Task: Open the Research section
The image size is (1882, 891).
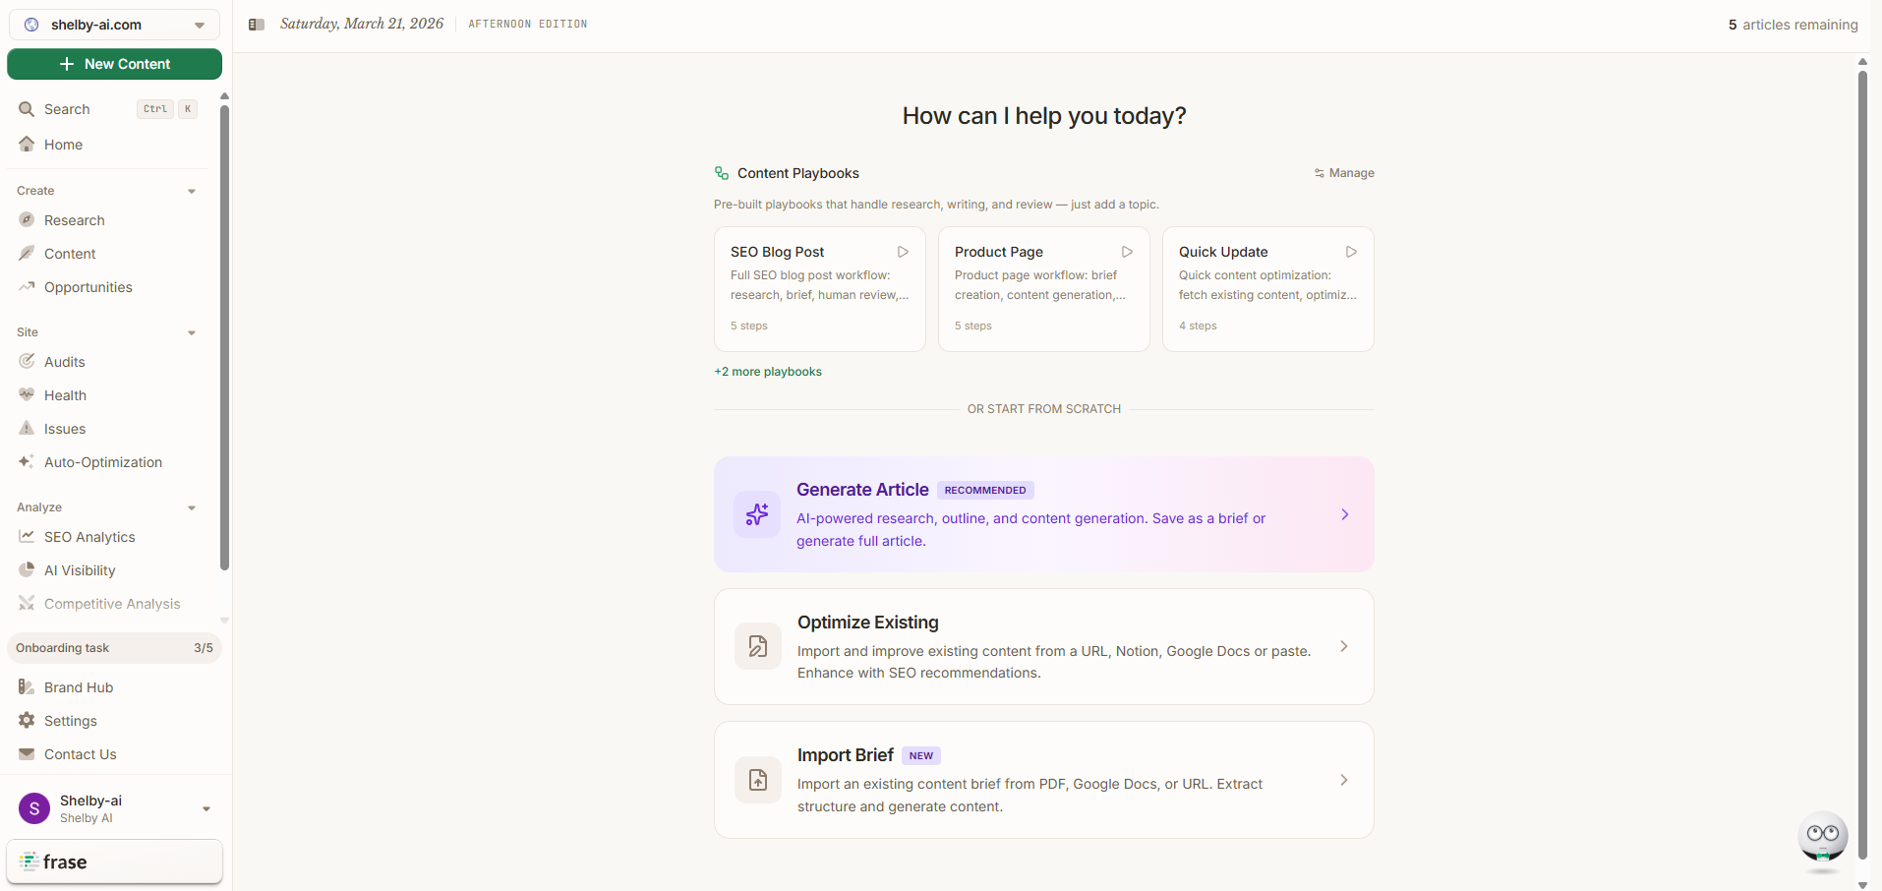Action: [75, 219]
